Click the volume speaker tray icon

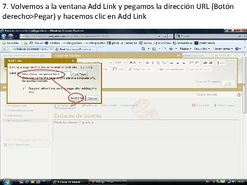(234, 182)
